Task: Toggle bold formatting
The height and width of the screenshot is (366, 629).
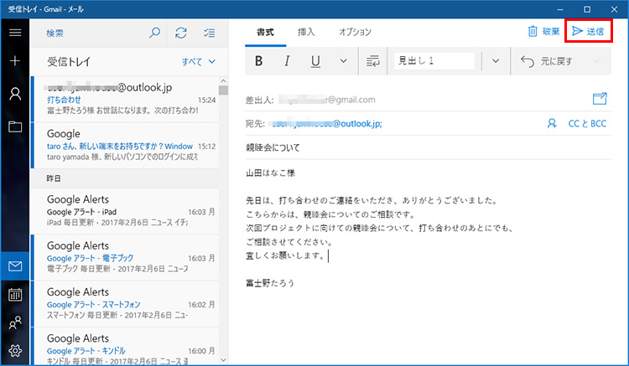Action: tap(258, 61)
